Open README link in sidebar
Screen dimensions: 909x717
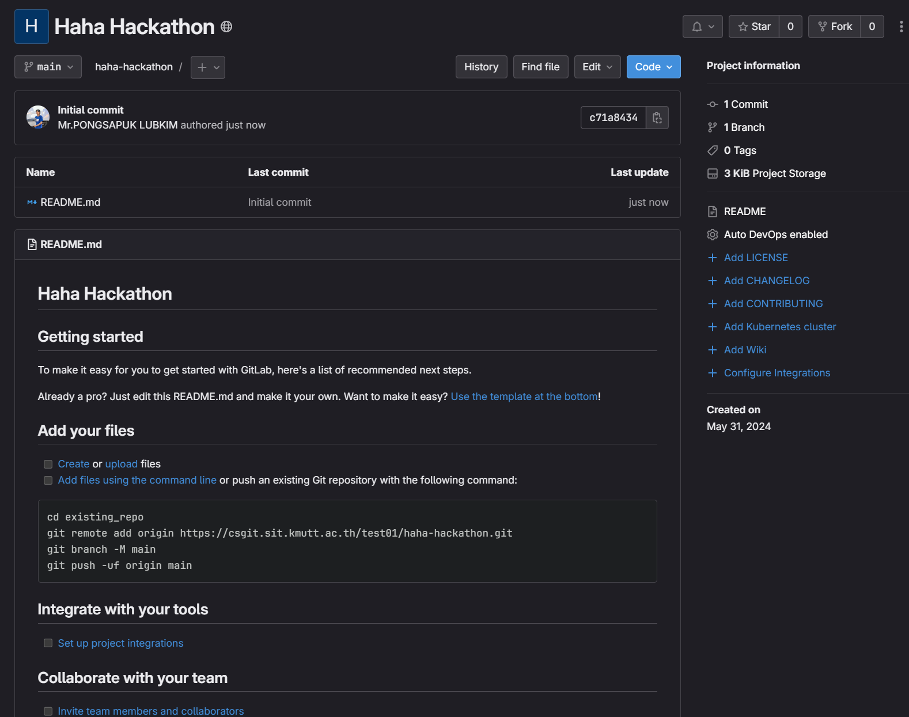pos(745,212)
